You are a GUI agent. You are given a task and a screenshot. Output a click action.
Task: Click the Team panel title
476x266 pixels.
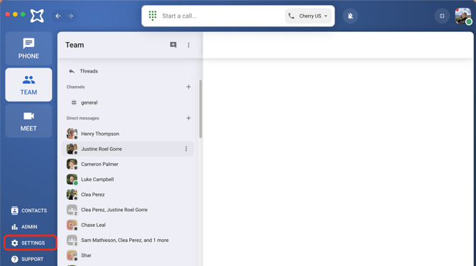click(x=75, y=45)
